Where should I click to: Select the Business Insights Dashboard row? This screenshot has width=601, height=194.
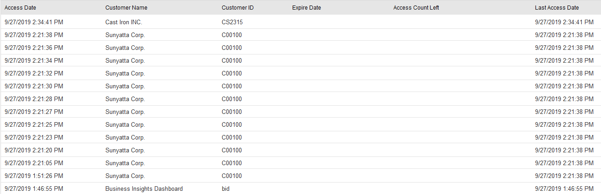[x=144, y=189]
